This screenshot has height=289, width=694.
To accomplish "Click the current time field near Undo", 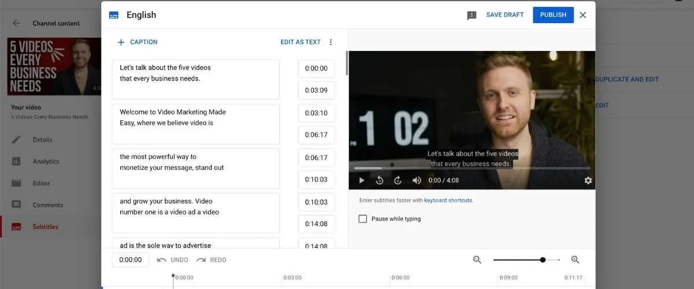I will (x=130, y=260).
